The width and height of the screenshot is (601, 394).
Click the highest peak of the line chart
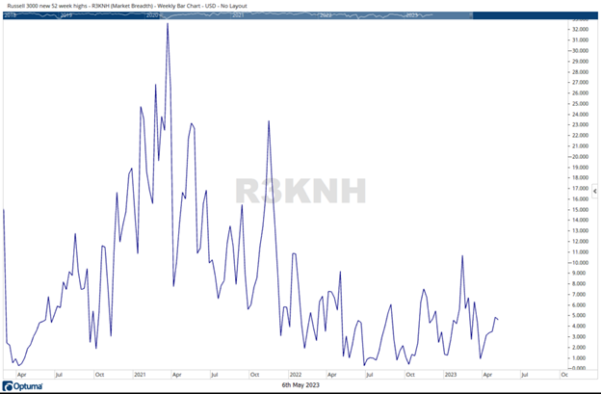[x=168, y=23]
